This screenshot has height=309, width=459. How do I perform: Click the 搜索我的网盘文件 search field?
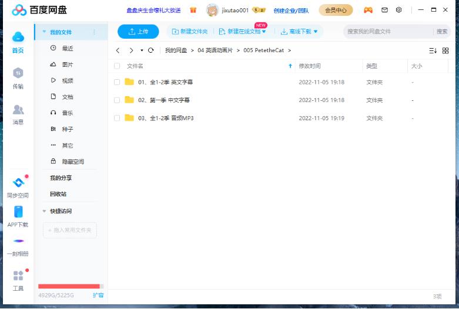click(388, 32)
